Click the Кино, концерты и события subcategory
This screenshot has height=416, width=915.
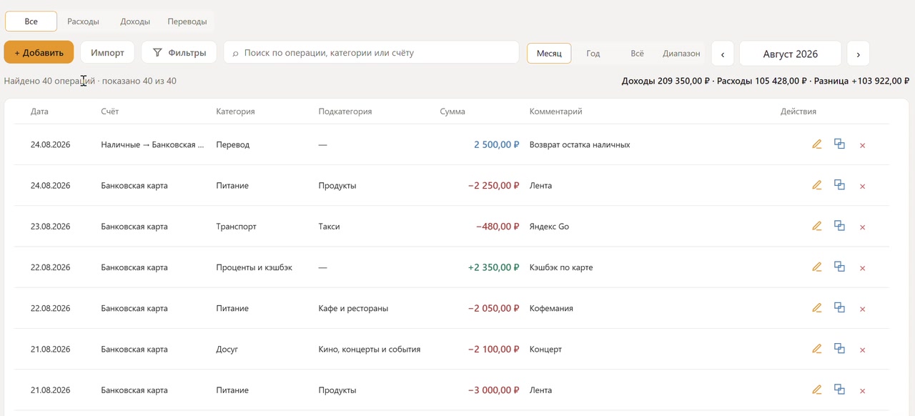370,350
